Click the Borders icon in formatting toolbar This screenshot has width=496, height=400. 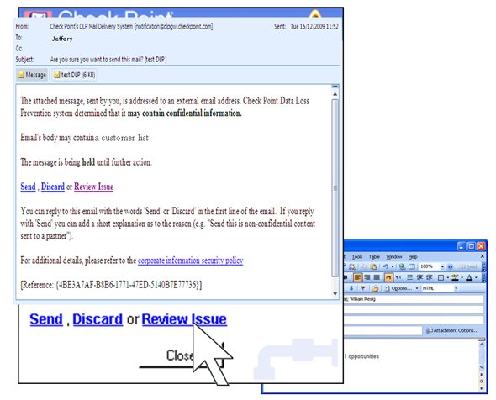(x=441, y=277)
